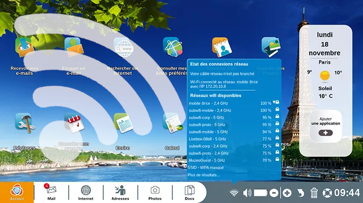Select subwifi-proto - 2,4 GHz network
The width and height of the screenshot is (363, 203).
point(234,153)
